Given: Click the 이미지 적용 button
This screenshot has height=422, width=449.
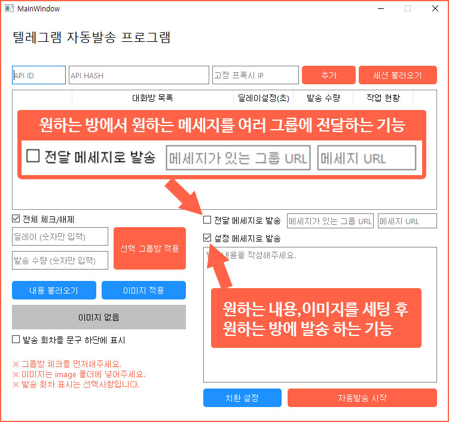Looking at the screenshot, I should coord(143,290).
